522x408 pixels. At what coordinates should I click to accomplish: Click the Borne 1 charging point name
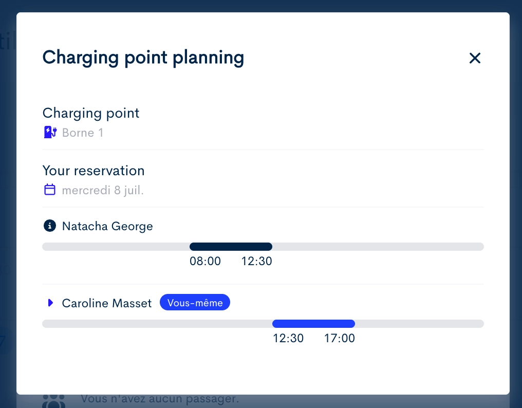tap(83, 133)
